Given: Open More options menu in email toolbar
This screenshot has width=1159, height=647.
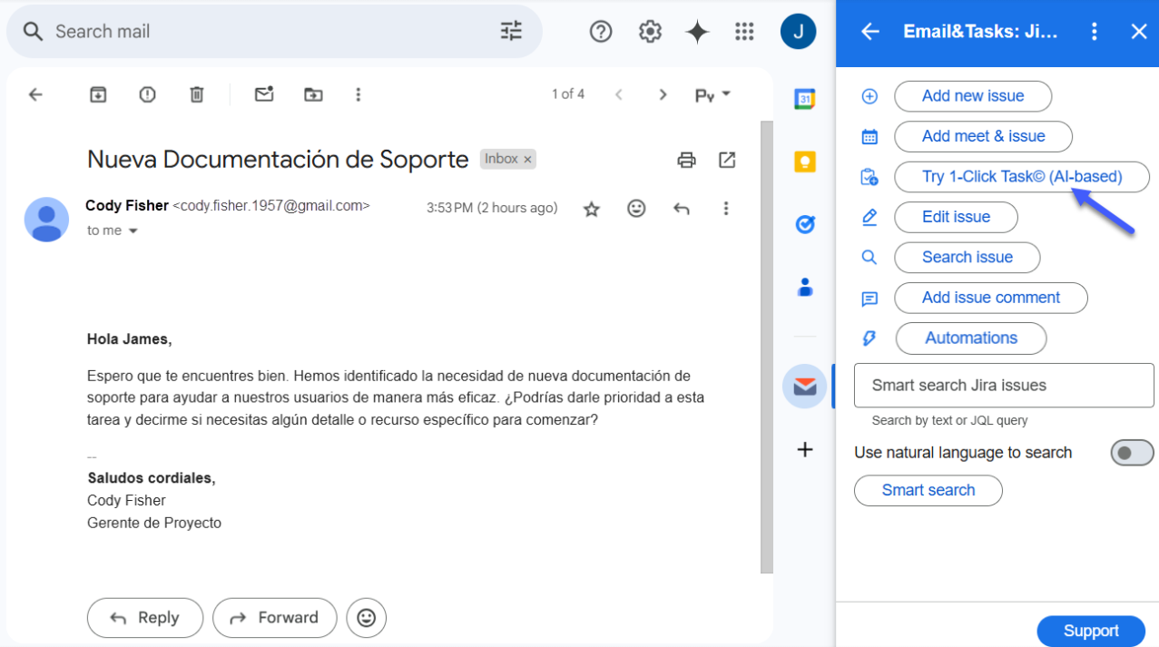Looking at the screenshot, I should (359, 94).
